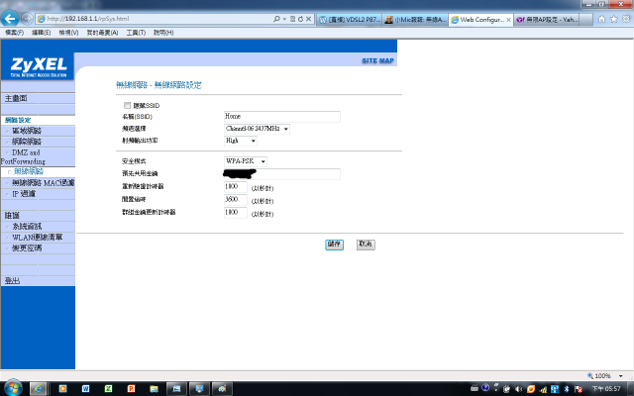Click the idle timeout field showing 3600
Image resolution: width=634 pixels, height=396 pixels.
[x=236, y=200]
